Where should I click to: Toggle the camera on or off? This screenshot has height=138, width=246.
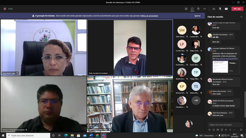click(x=214, y=9)
